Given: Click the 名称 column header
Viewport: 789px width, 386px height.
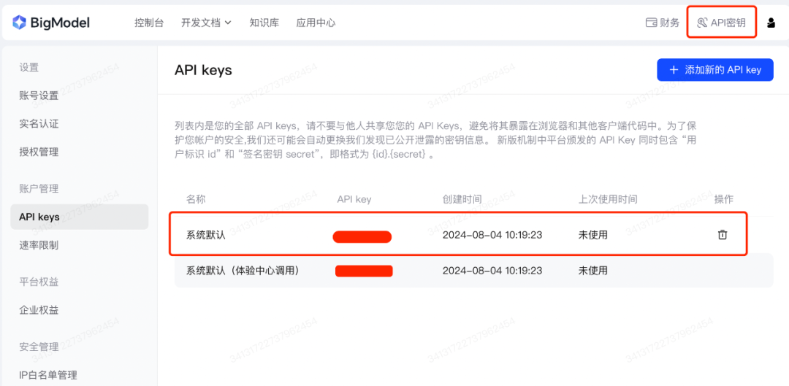Looking at the screenshot, I should 196,199.
